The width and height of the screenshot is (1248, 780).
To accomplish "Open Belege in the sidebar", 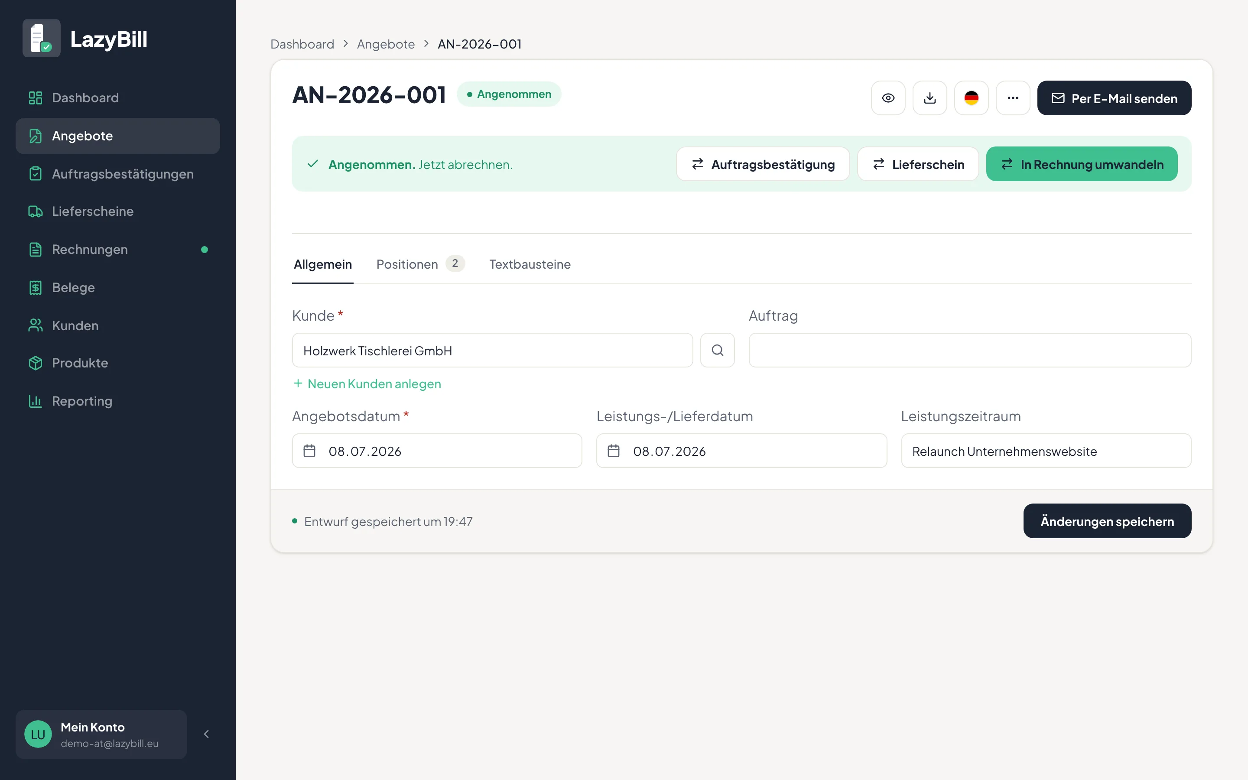I will click(117, 287).
